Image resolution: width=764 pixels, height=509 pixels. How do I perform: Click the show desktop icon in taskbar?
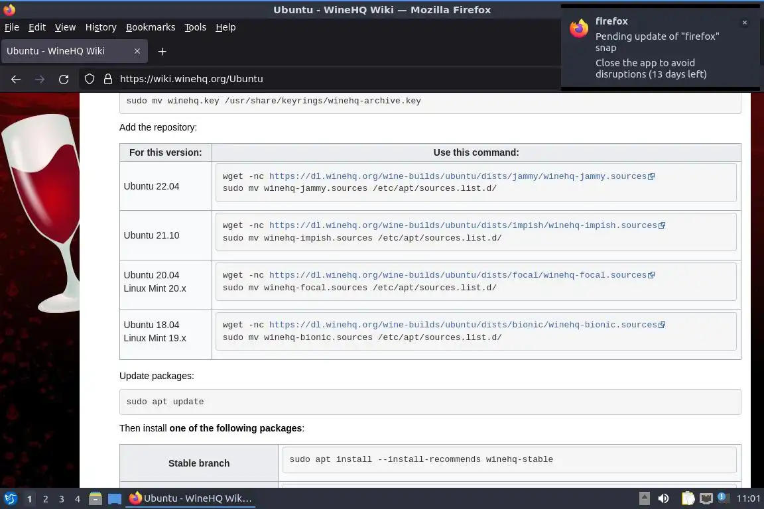[x=115, y=499]
